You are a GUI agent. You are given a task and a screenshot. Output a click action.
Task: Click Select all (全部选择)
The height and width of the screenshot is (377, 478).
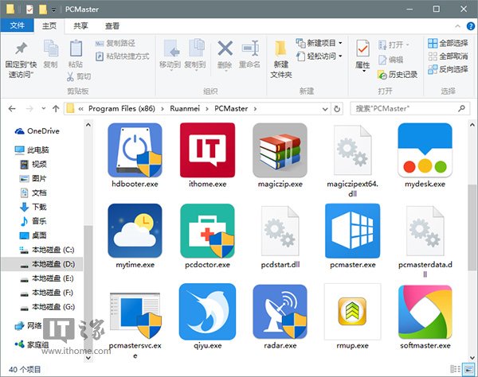click(448, 43)
